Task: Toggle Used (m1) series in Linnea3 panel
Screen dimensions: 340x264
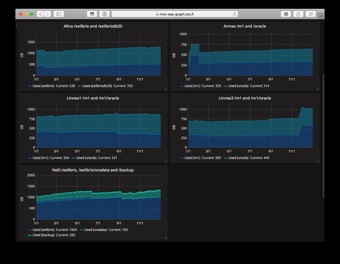Action: pos(192,158)
